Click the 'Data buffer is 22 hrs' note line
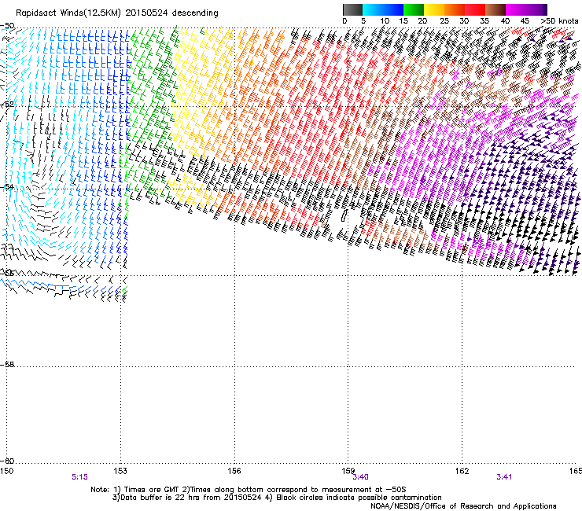This screenshot has height=511, width=582. [277, 498]
